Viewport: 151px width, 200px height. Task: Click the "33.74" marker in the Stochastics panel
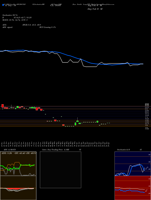[146, 168]
